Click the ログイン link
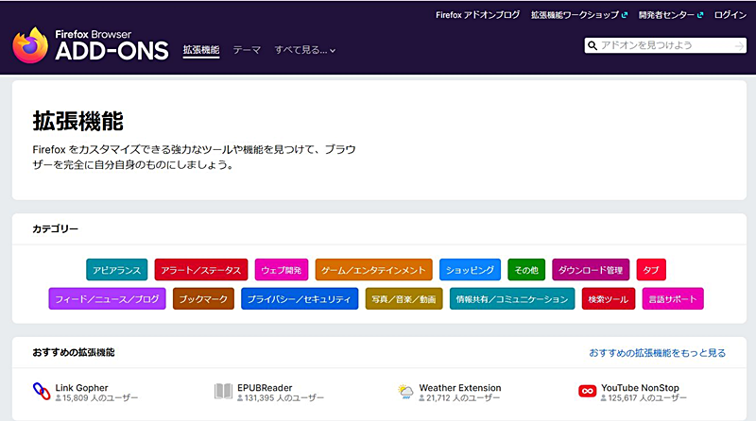The width and height of the screenshot is (756, 421). tap(730, 15)
